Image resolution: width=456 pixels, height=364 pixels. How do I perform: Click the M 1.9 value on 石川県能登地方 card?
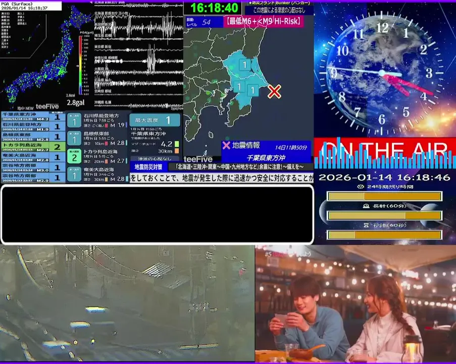(x=117, y=125)
